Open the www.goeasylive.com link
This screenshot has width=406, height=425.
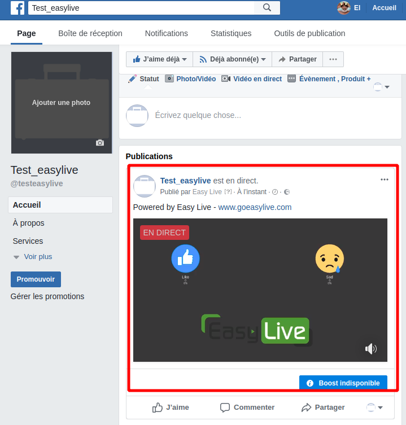[x=255, y=207]
